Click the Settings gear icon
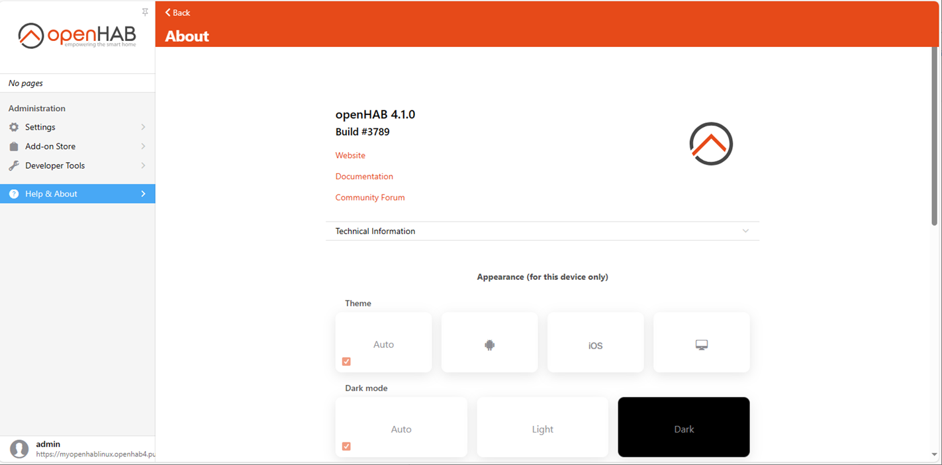 (14, 127)
